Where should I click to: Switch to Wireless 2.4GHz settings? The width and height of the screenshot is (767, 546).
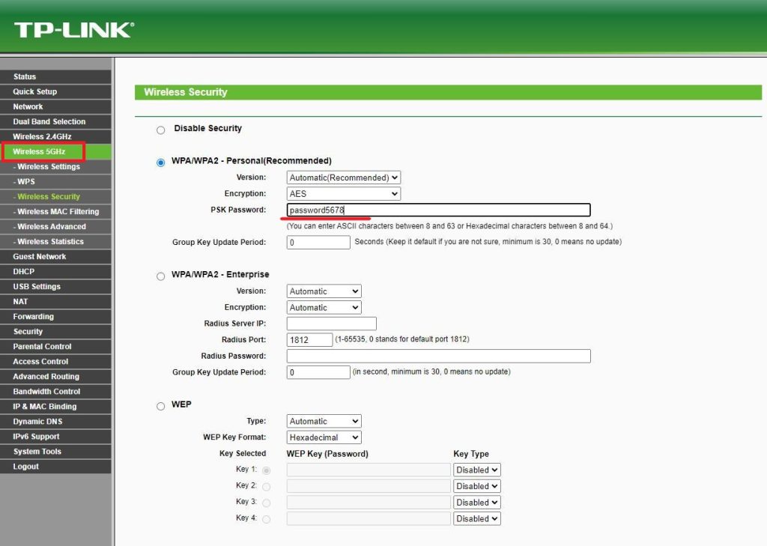tap(43, 136)
